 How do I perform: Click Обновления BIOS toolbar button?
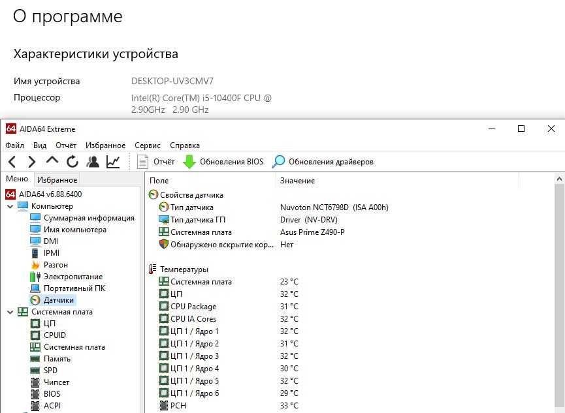click(x=223, y=162)
